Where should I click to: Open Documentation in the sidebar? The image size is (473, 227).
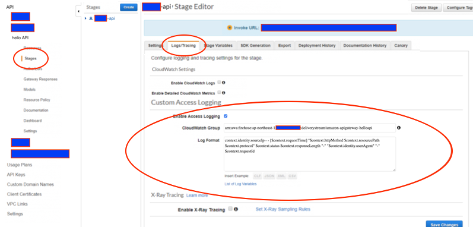(x=36, y=110)
